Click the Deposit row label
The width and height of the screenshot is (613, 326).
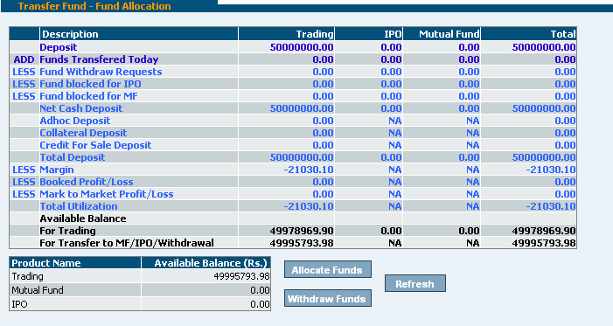pyautogui.click(x=59, y=47)
